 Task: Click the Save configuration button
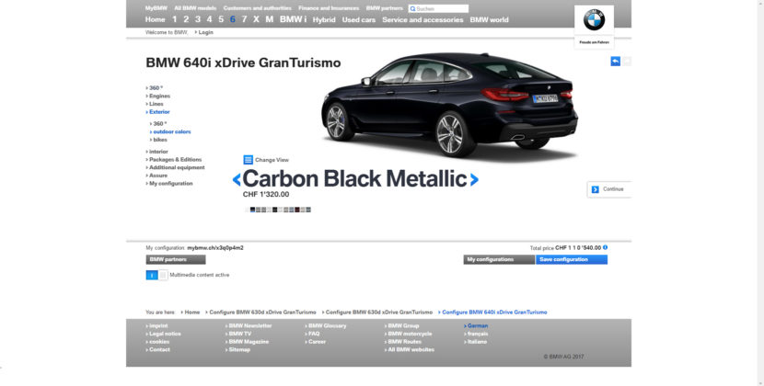point(571,259)
